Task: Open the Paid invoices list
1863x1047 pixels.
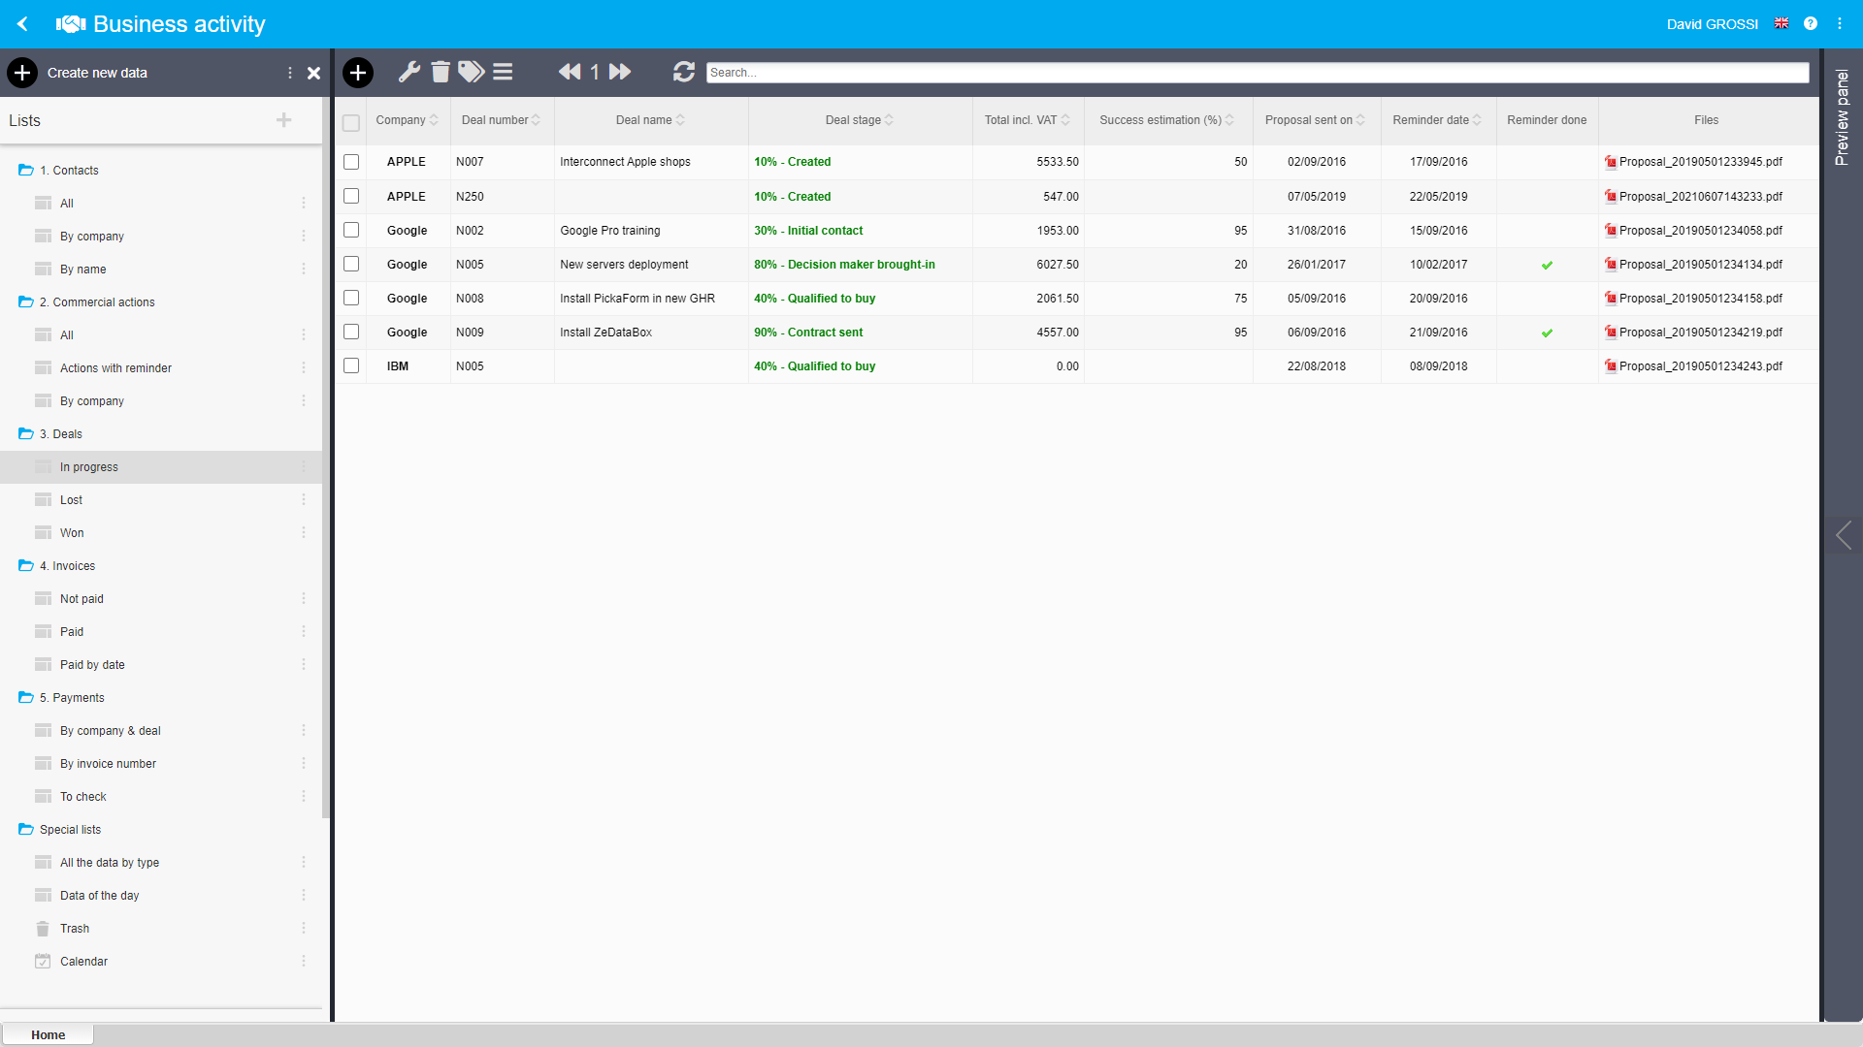Action: pos(72,632)
